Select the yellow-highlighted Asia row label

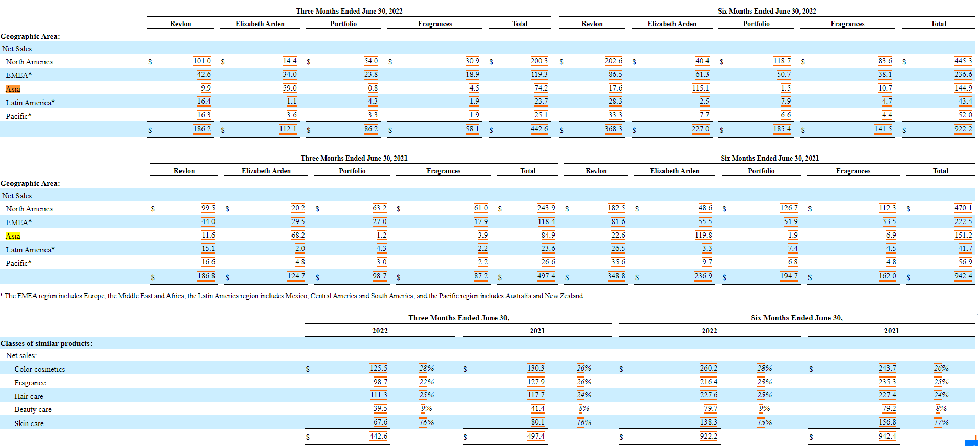13,236
